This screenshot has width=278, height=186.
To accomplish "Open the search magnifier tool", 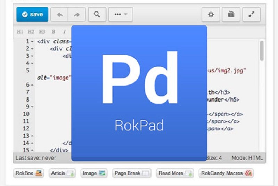I will click(97, 14).
